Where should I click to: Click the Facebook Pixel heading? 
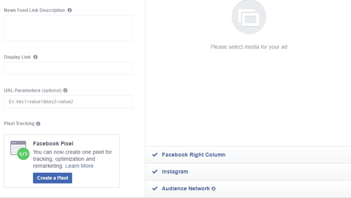(x=53, y=144)
